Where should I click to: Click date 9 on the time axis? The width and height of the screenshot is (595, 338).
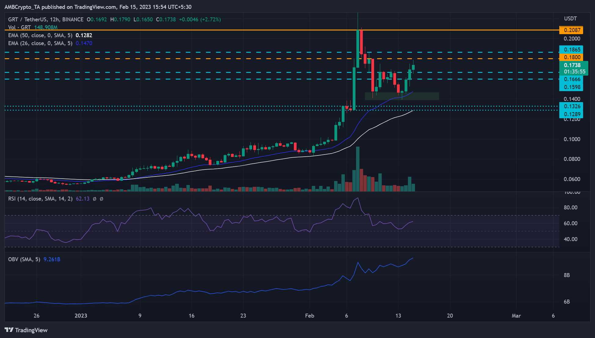click(140, 316)
